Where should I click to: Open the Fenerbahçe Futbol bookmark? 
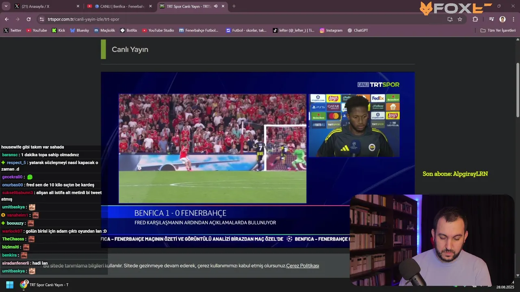(199, 30)
